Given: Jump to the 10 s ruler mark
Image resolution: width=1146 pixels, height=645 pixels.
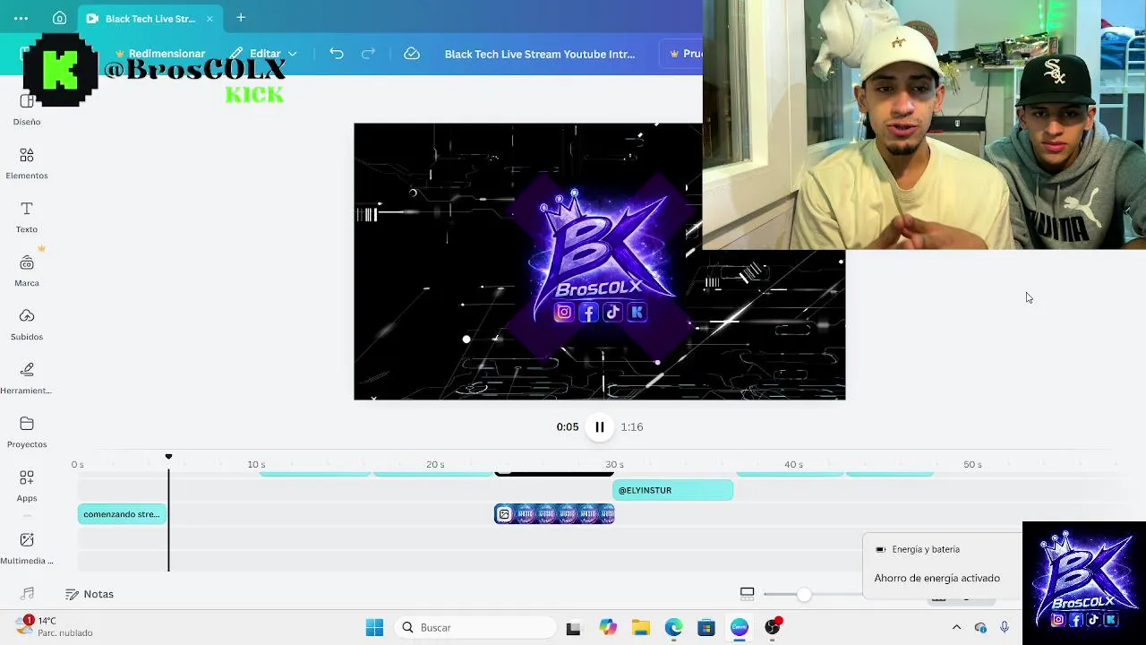Looking at the screenshot, I should tap(256, 465).
